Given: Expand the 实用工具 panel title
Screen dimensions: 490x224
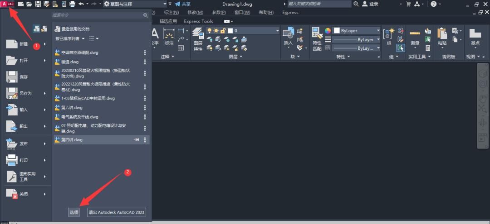Looking at the screenshot, I should click(x=419, y=57).
